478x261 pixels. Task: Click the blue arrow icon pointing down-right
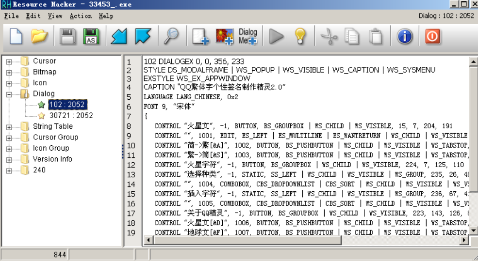coord(143,36)
